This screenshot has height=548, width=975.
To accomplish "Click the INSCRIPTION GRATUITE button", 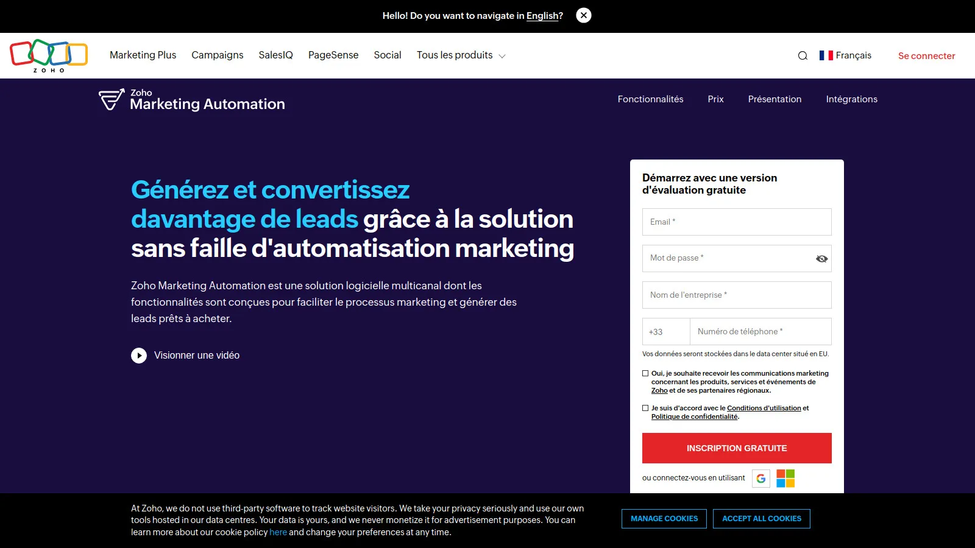I will click(736, 448).
